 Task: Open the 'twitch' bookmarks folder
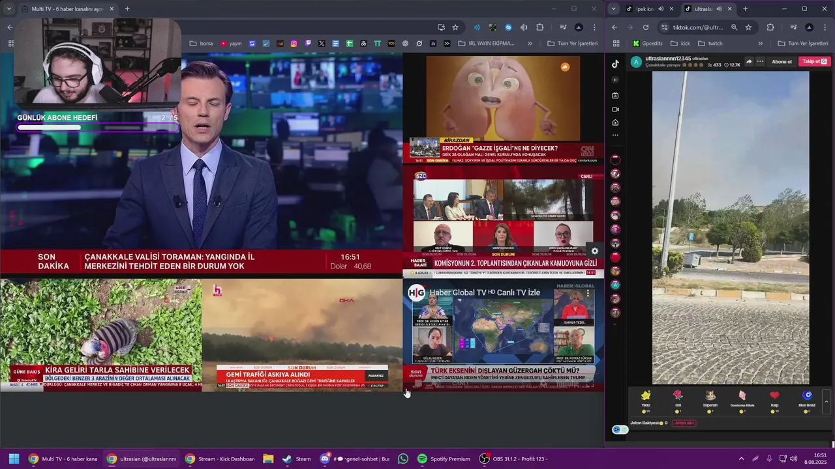710,44
